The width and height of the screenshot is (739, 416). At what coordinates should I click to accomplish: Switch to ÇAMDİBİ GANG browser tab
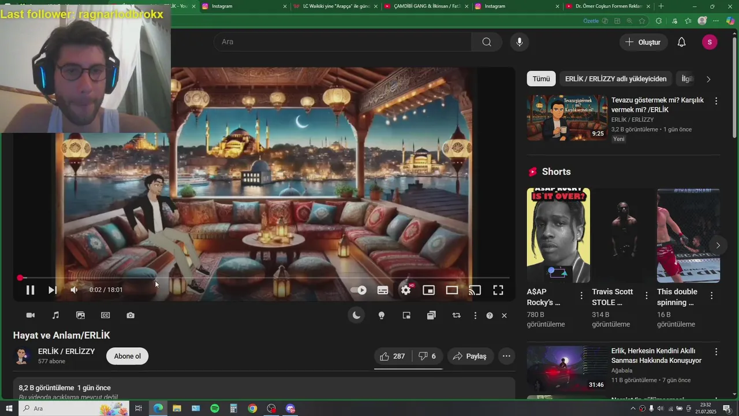(426, 6)
